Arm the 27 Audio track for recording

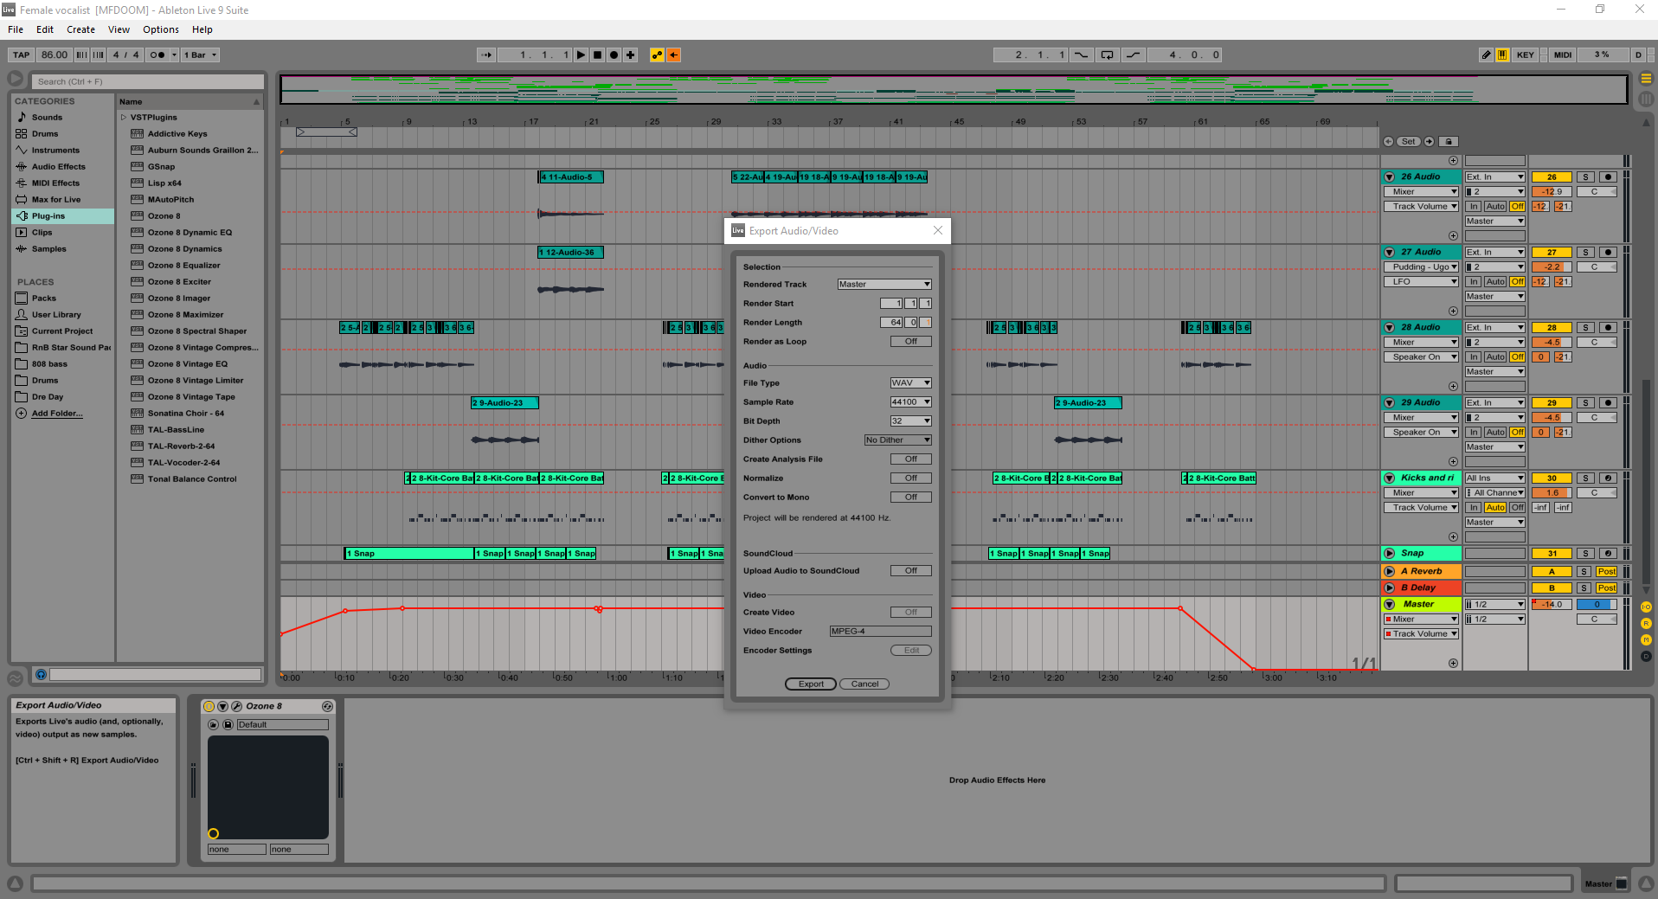click(x=1608, y=253)
